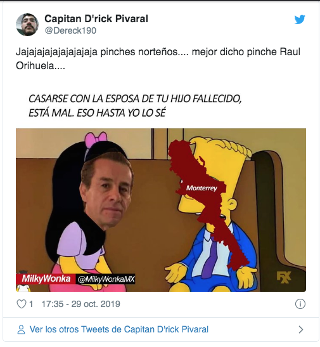Screen dimensions: 320x347
Task: Open the Simpsons meme image in the tweet
Action: point(161,210)
